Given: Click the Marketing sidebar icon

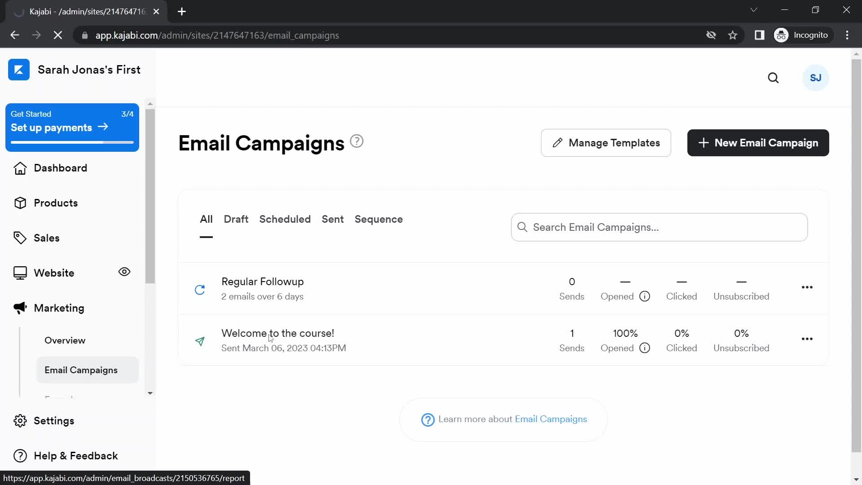Looking at the screenshot, I should coord(20,307).
